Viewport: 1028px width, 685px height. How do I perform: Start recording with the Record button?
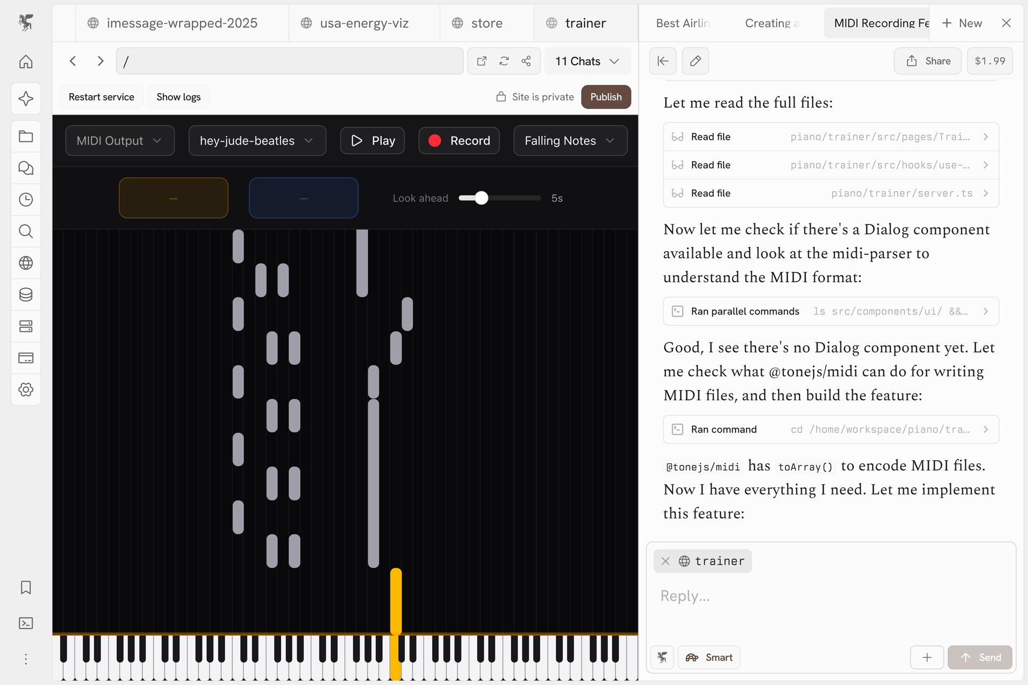pos(459,140)
